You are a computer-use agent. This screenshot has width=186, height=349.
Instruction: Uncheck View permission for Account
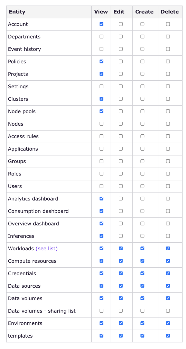101,24
